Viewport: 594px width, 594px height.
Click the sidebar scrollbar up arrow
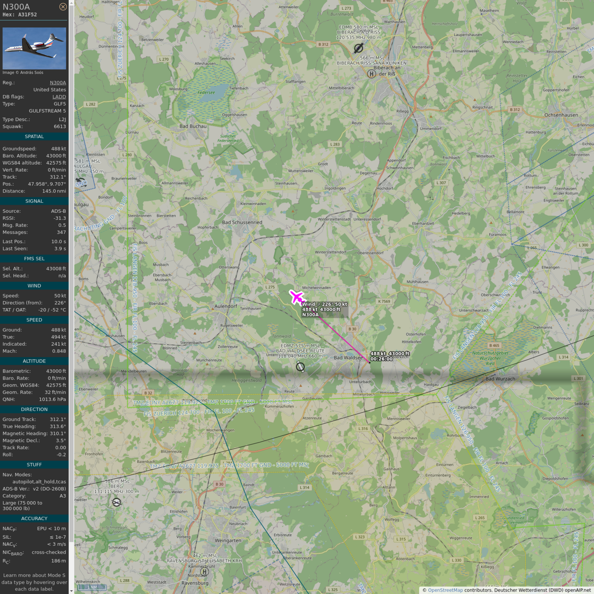(x=71, y=2)
